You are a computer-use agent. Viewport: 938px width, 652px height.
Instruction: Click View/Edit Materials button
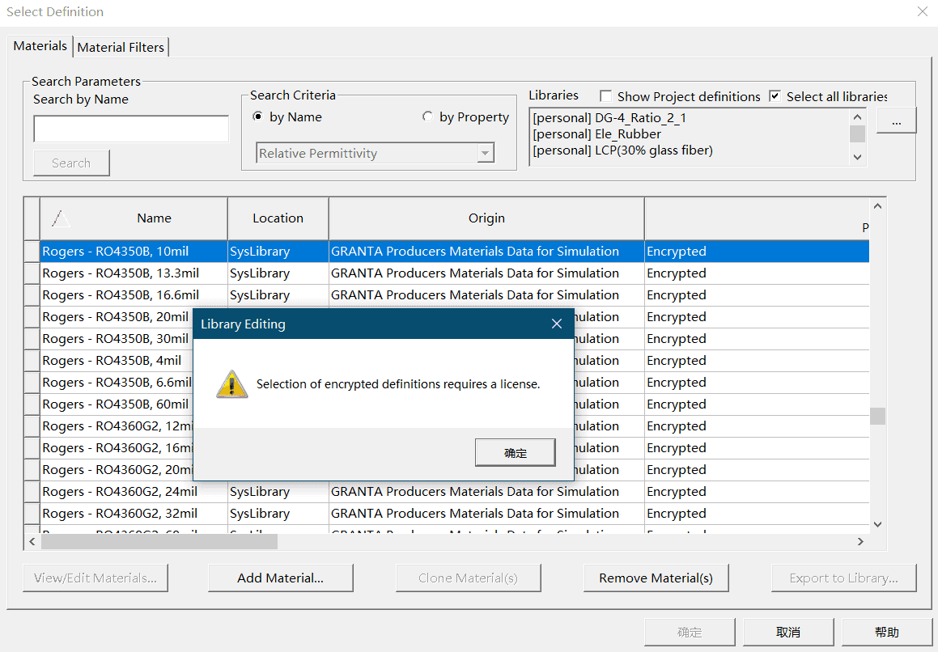click(x=95, y=578)
